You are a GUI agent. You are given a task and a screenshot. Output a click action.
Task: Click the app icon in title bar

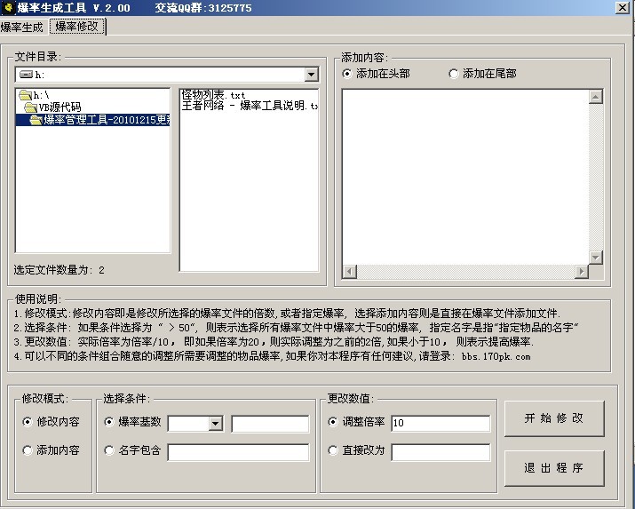click(7, 8)
